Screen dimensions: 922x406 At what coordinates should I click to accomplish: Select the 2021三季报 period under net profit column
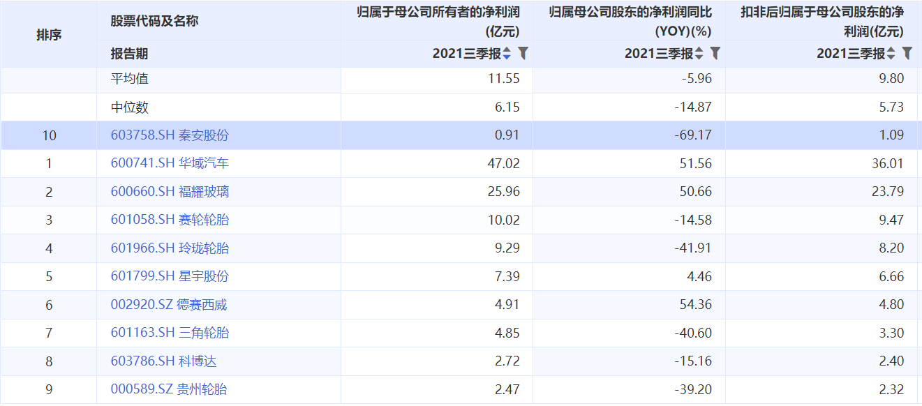[466, 54]
